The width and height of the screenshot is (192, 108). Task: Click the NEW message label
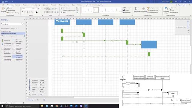(x=134, y=44)
